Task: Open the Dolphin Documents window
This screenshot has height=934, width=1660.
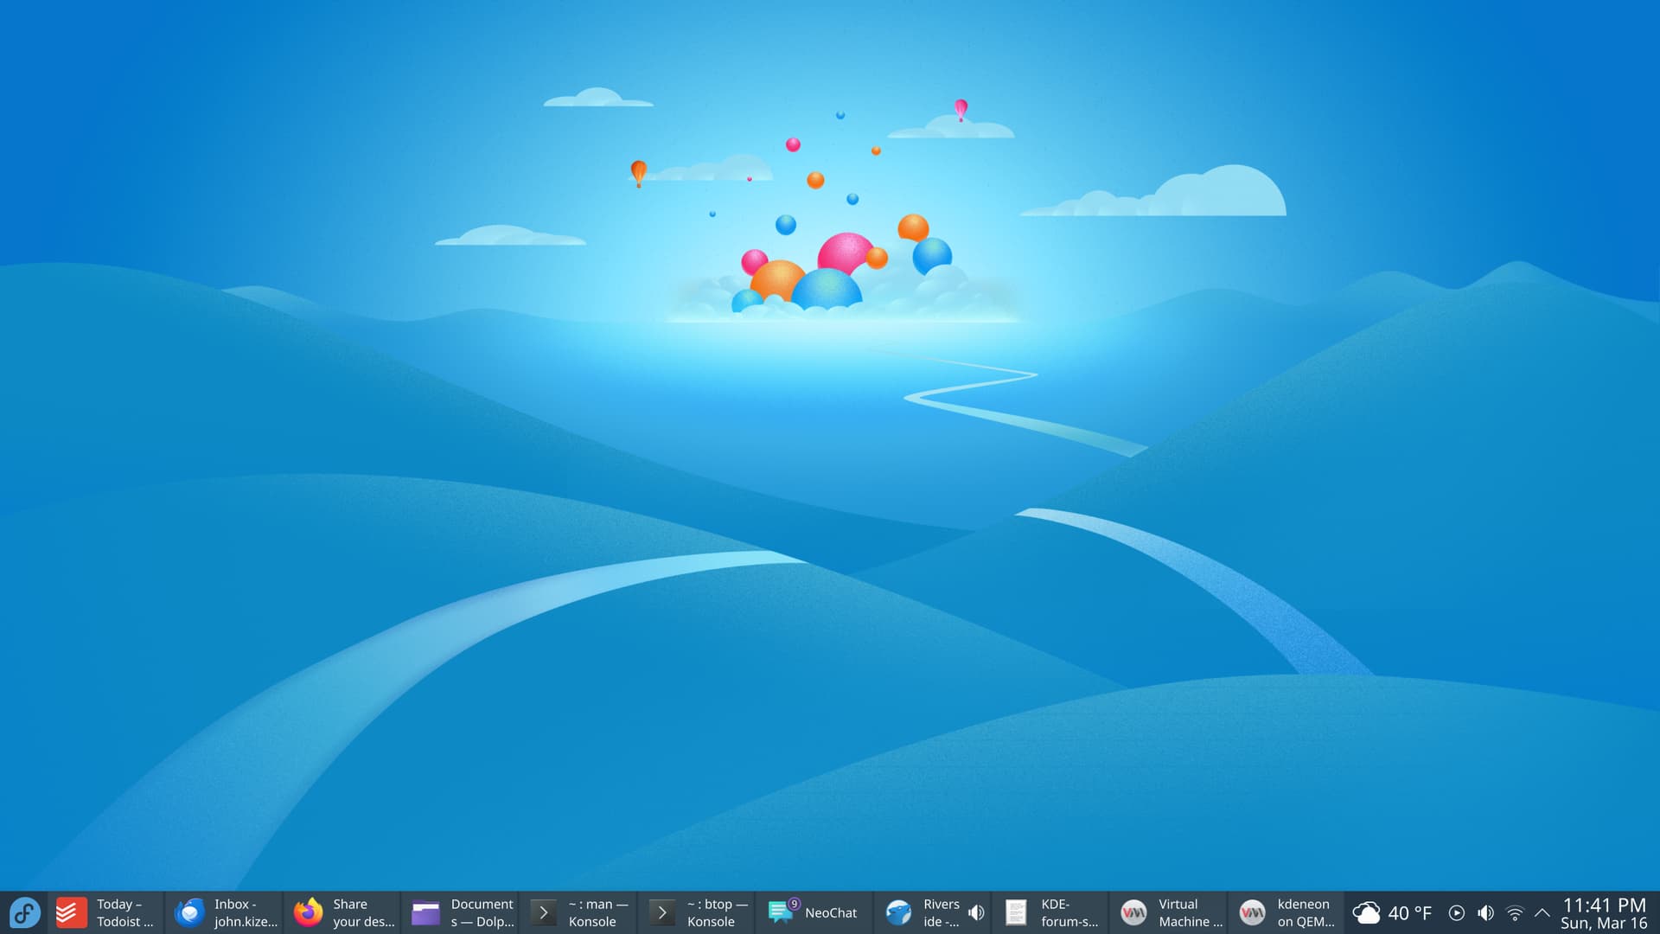Action: (x=462, y=912)
